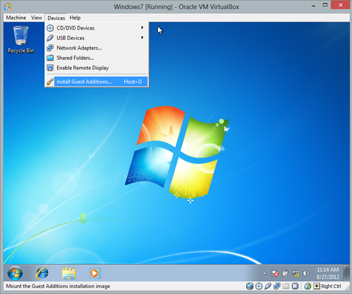Click the USB plug status bar icon

coord(268,286)
